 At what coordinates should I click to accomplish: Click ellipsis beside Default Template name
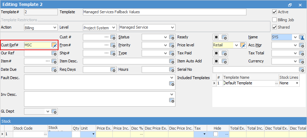[276, 83]
